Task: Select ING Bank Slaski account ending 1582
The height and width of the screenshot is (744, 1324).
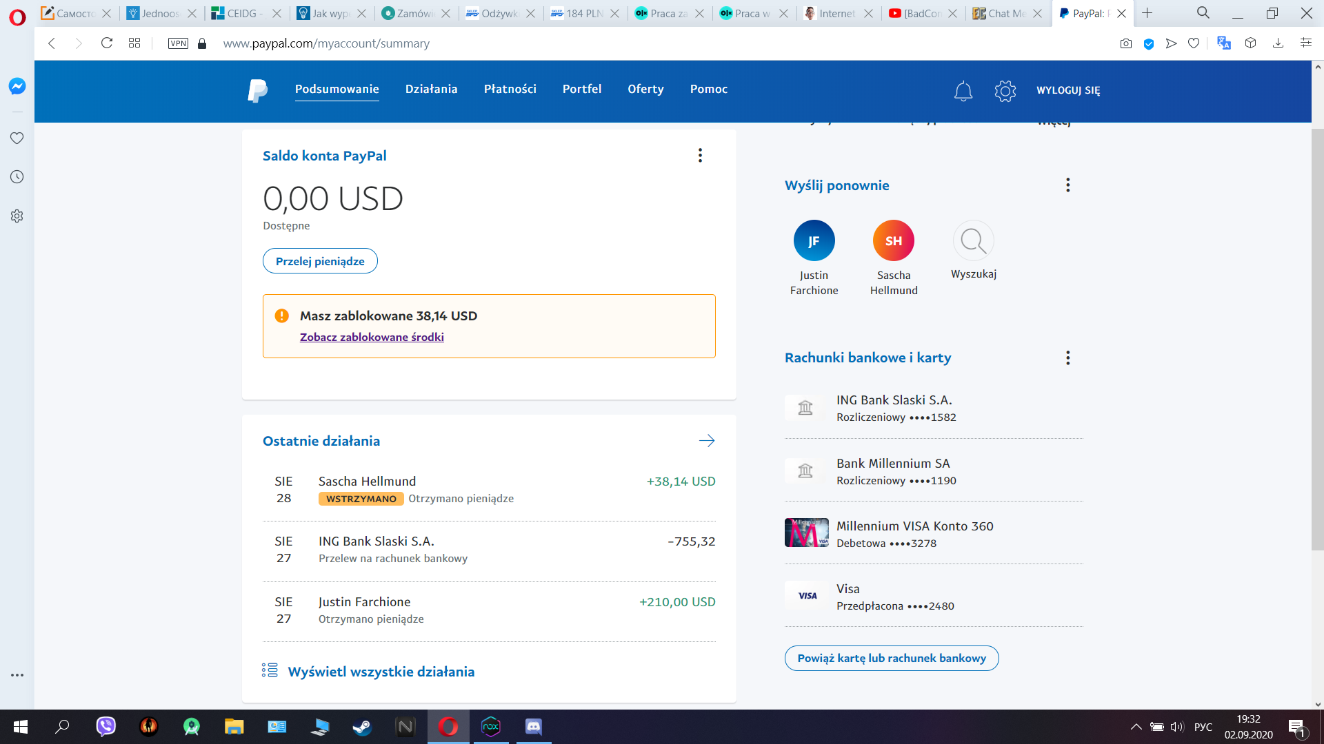Action: click(x=934, y=408)
